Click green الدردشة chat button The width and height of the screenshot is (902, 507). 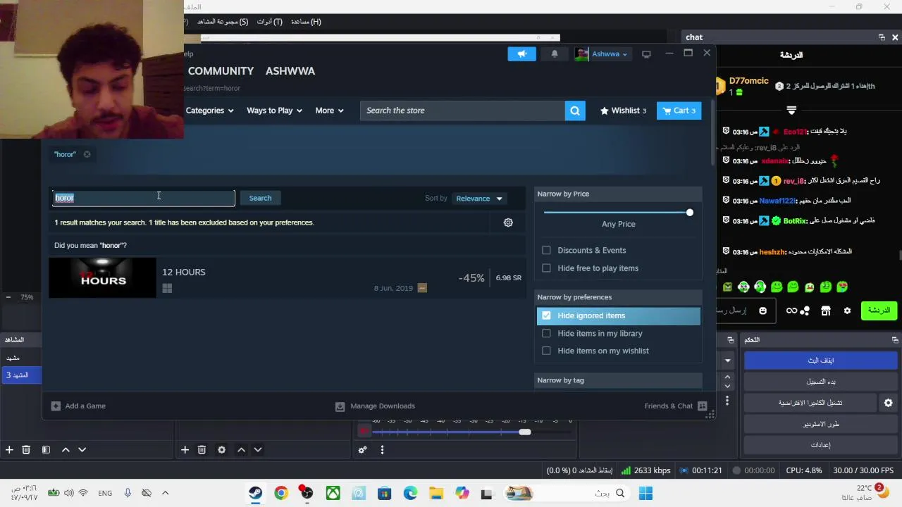tap(879, 311)
